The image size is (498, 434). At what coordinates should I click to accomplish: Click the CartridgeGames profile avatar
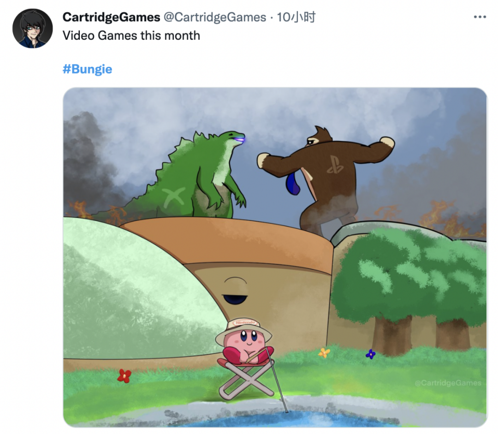click(x=32, y=29)
